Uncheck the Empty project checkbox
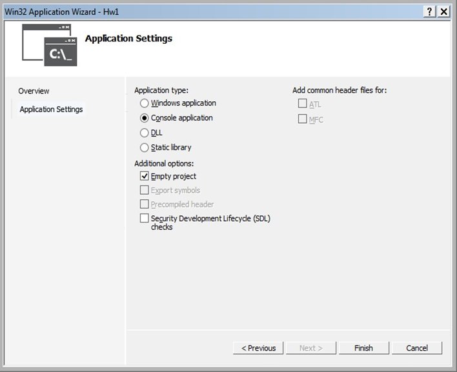This screenshot has width=457, height=372. [x=145, y=176]
